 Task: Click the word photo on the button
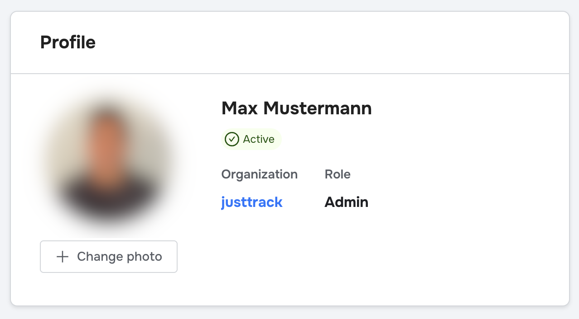(145, 257)
